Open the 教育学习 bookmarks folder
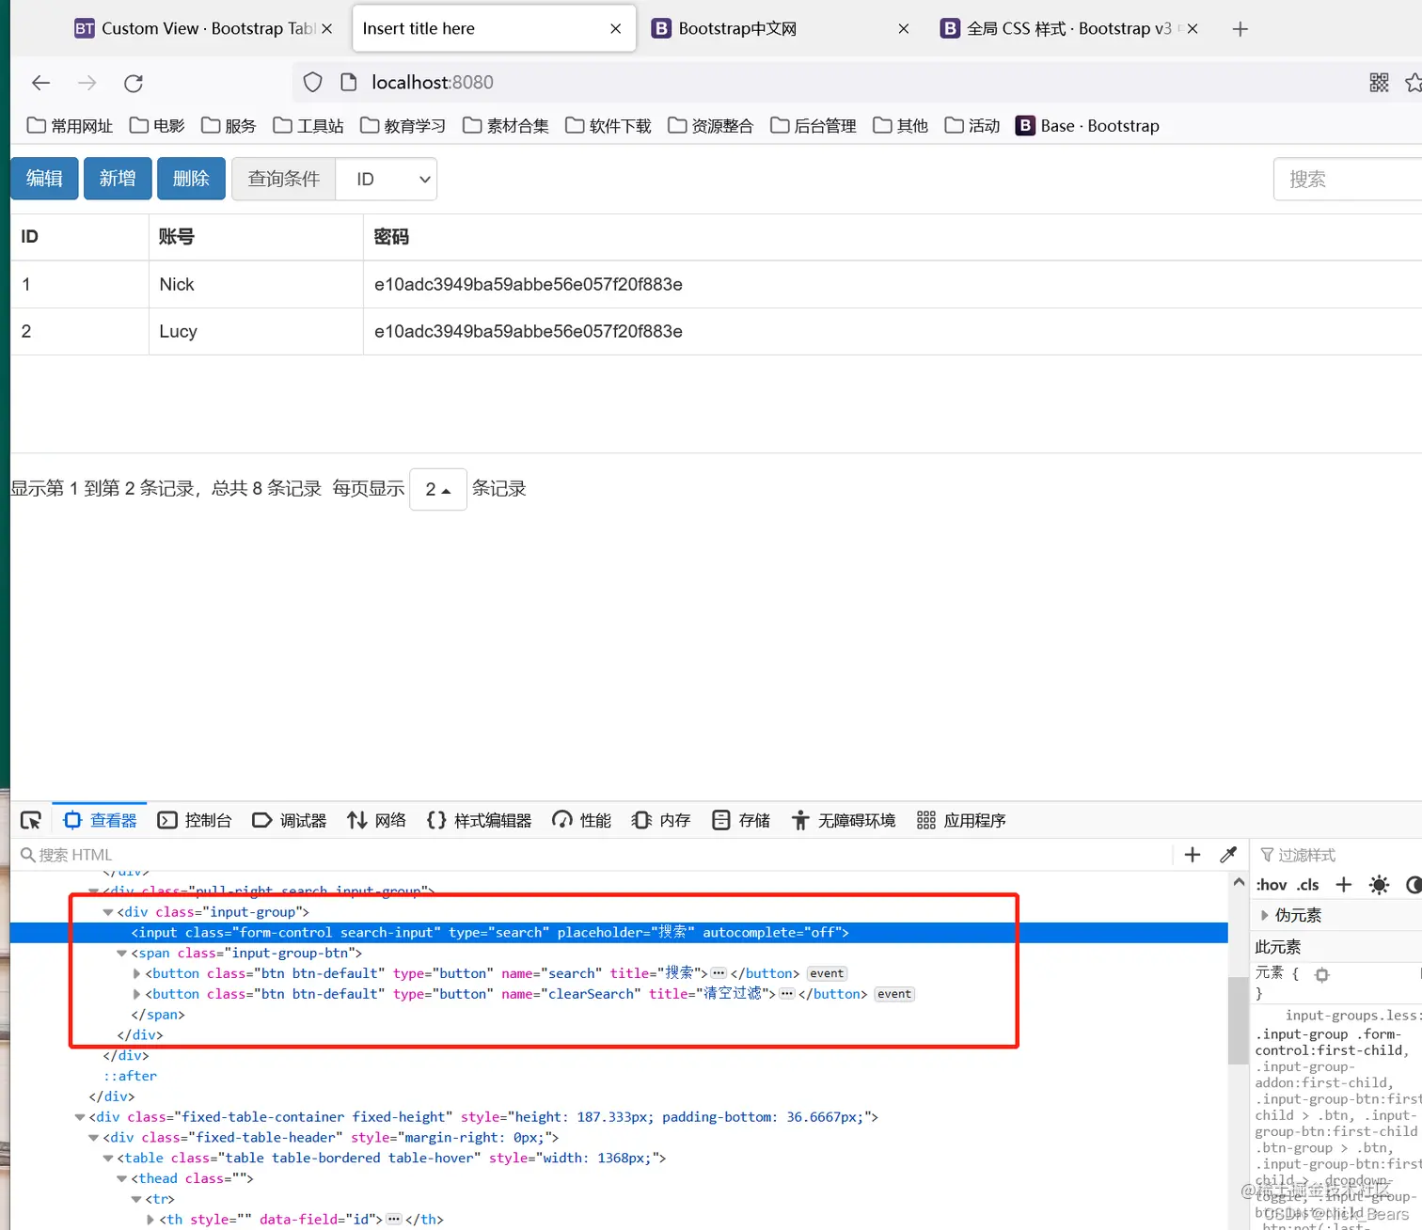Image resolution: width=1422 pixels, height=1230 pixels. pos(403,126)
